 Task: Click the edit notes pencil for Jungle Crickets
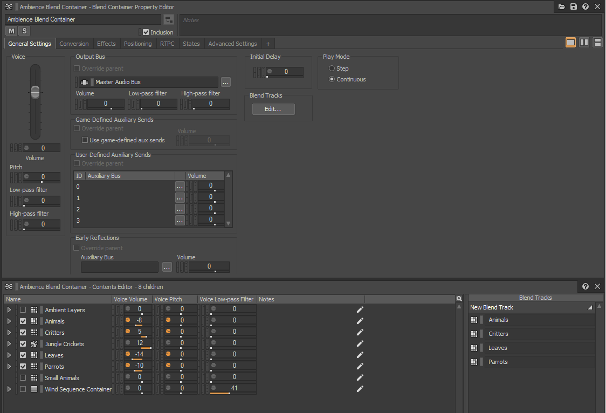point(360,344)
